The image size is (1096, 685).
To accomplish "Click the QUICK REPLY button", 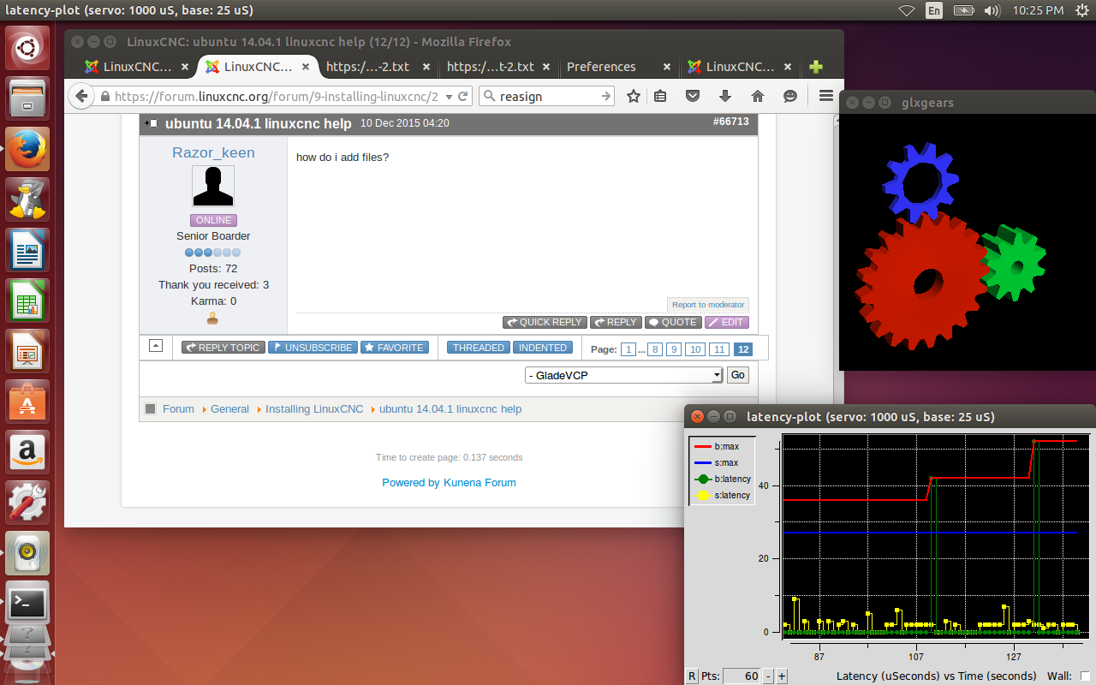I will tap(545, 322).
